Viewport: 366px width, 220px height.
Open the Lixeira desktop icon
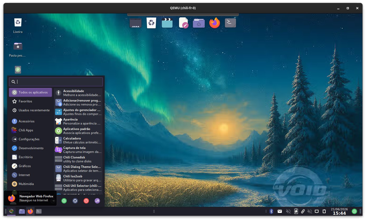coord(18,26)
